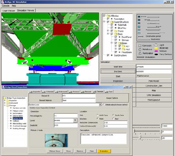Click the Instrument folder icon in inspection tree
Image resolution: width=175 pixels, height=156 pixels.
[x=7, y=103]
